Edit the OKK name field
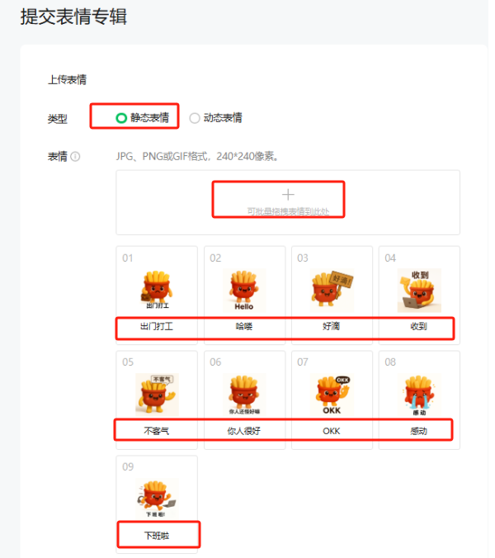Viewport: 495px width, 558px height. (x=332, y=431)
